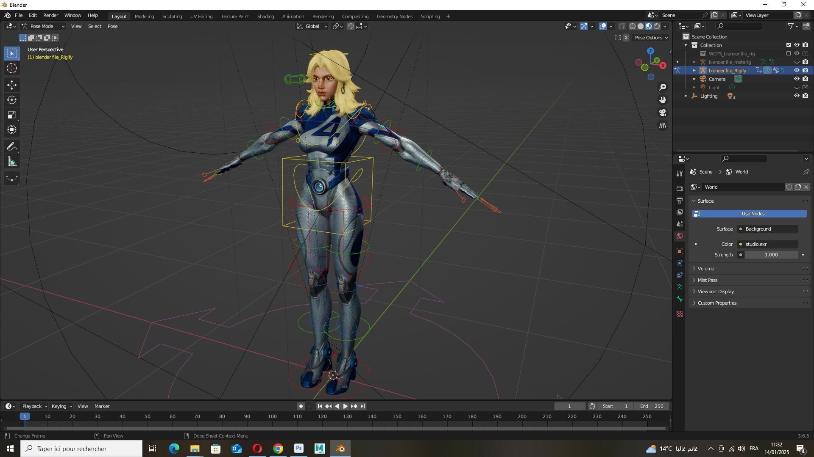Select the Measure tool
The width and height of the screenshot is (814, 457).
(12, 162)
